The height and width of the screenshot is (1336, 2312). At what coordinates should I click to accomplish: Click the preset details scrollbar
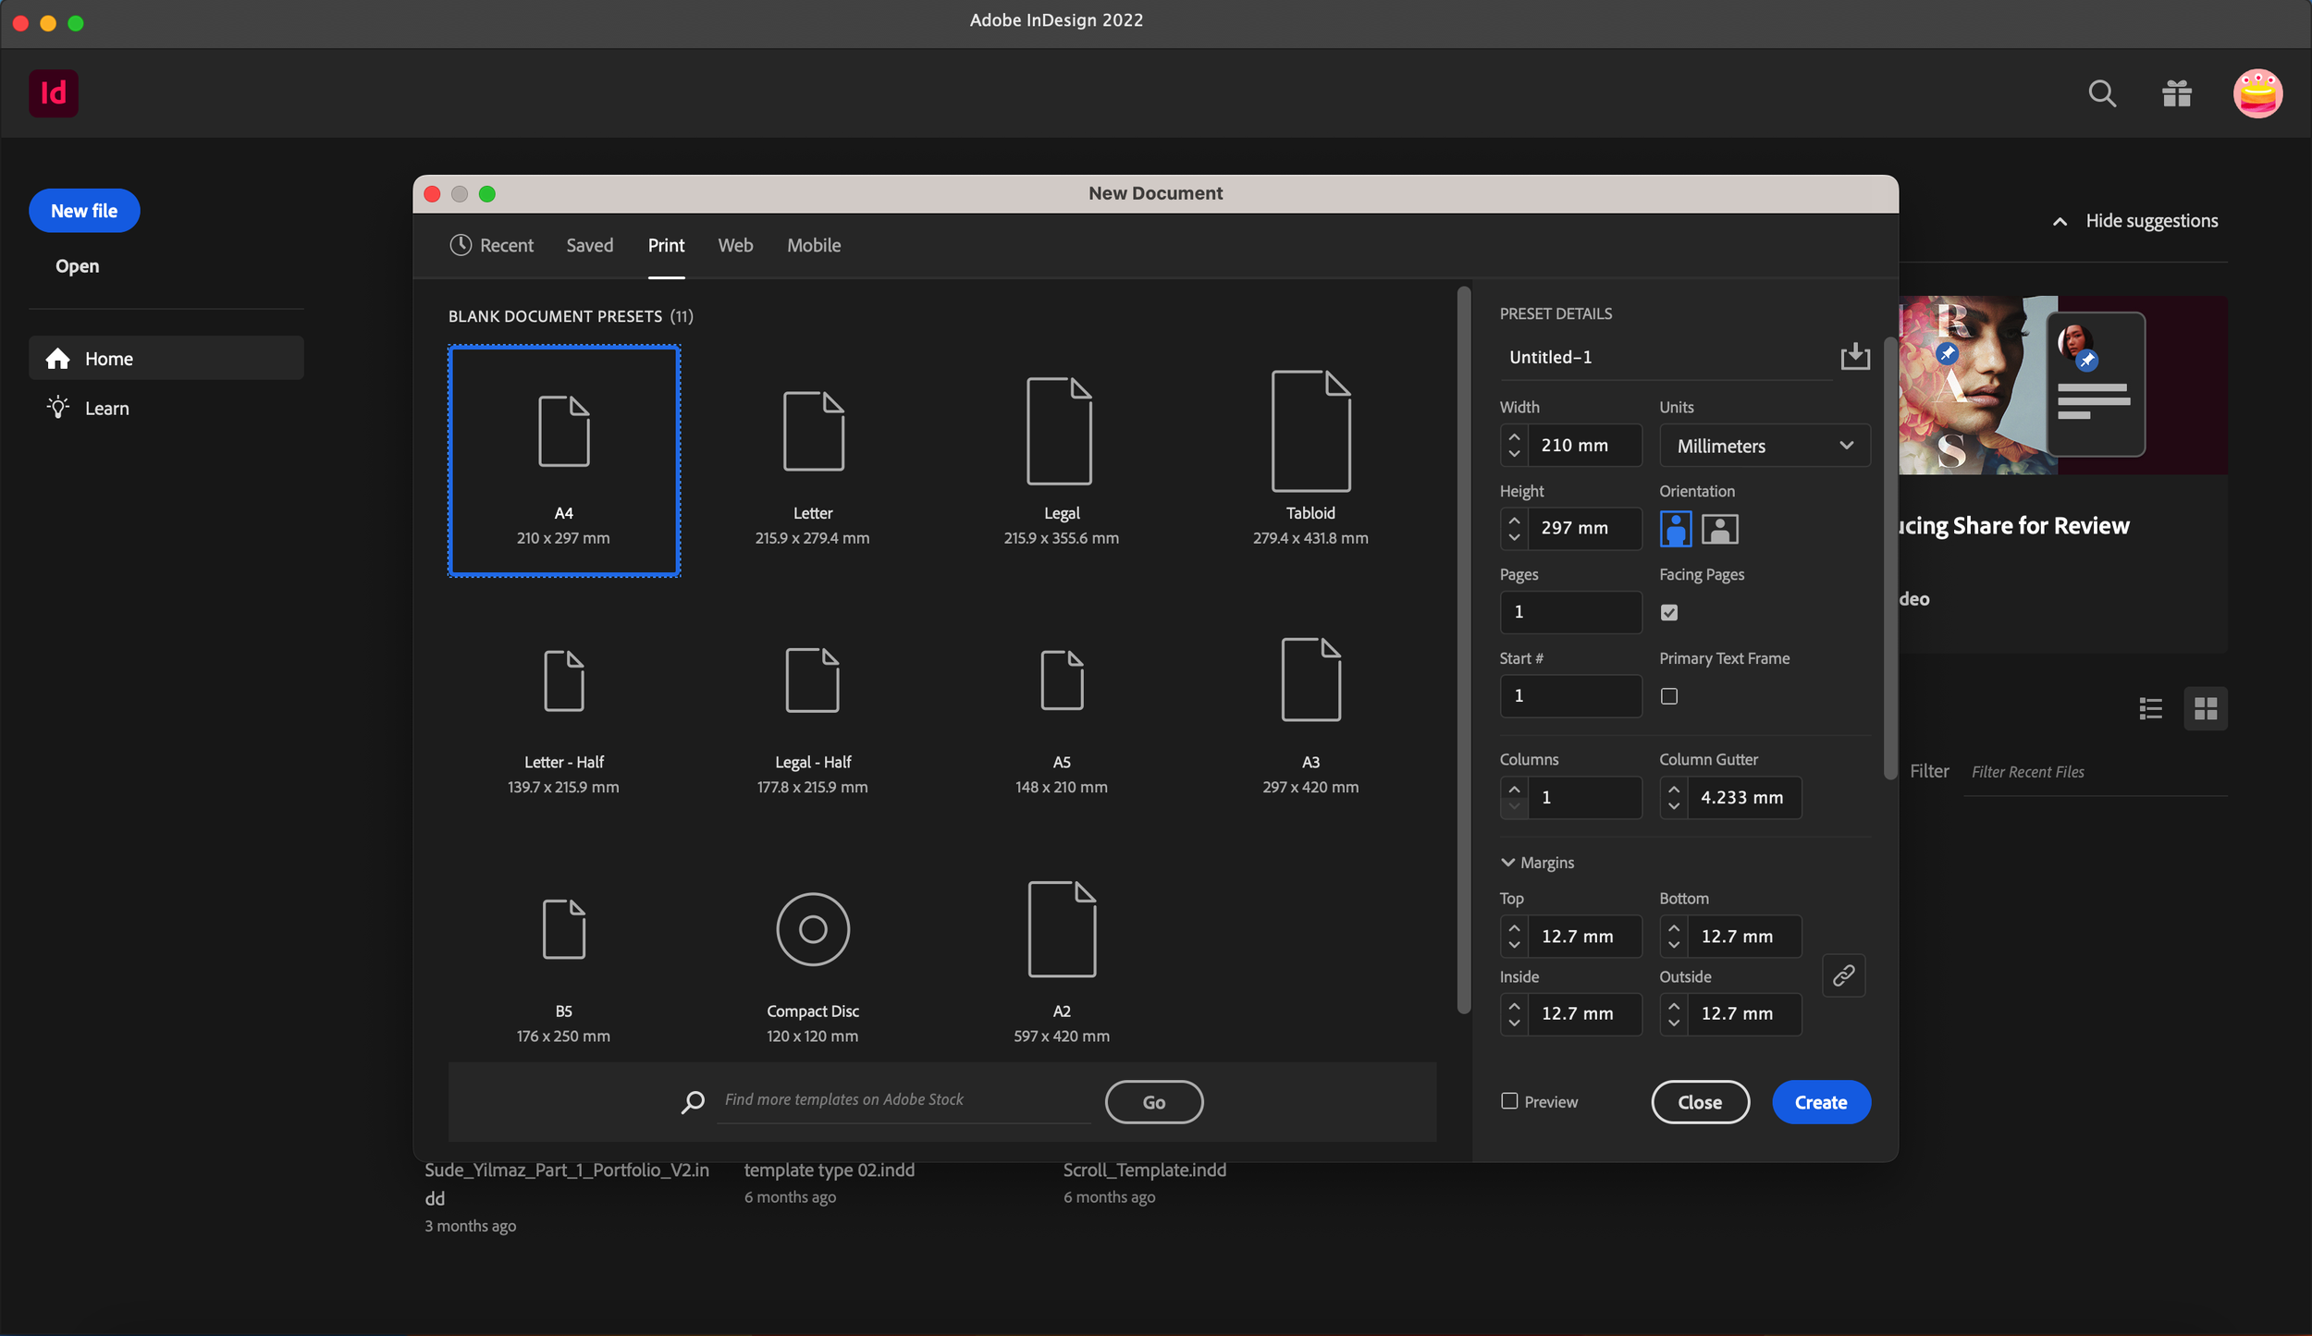click(x=1889, y=558)
